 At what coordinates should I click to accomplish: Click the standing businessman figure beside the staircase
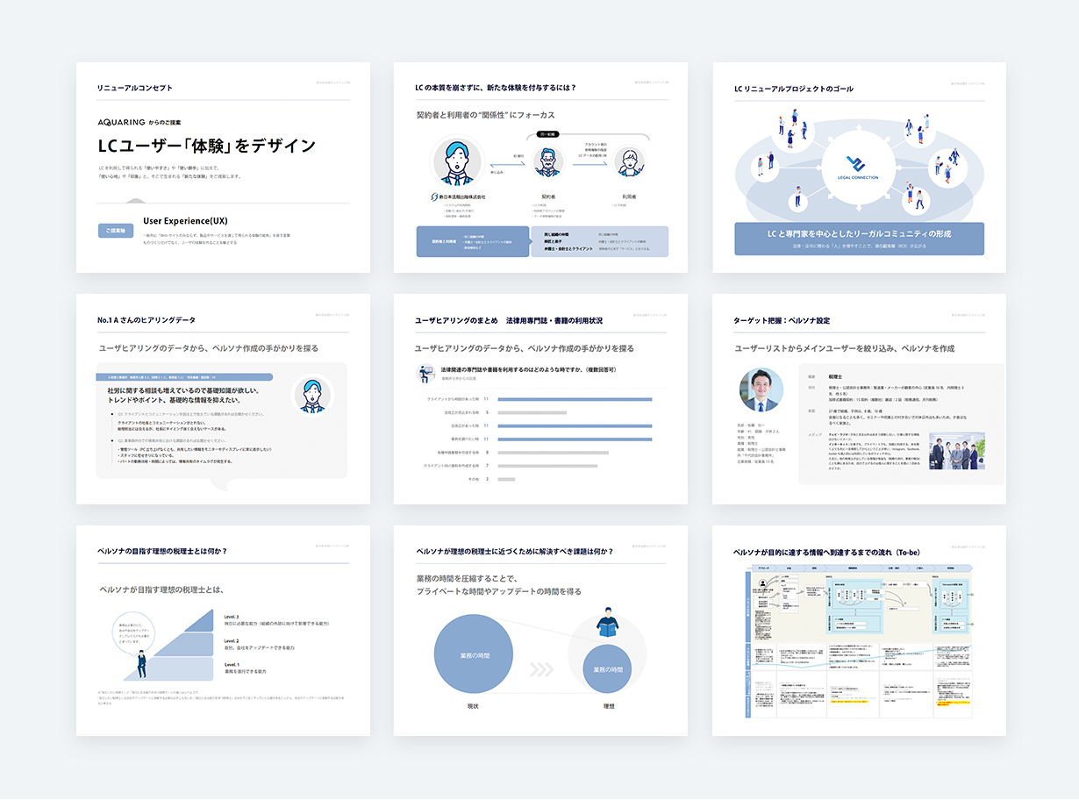click(141, 662)
